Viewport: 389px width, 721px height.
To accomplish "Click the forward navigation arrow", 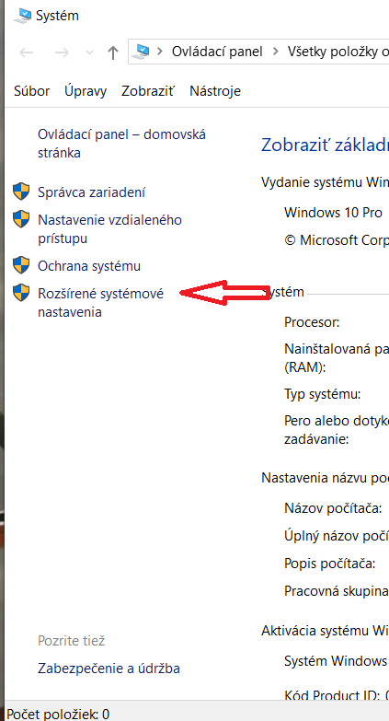I will pos(62,52).
